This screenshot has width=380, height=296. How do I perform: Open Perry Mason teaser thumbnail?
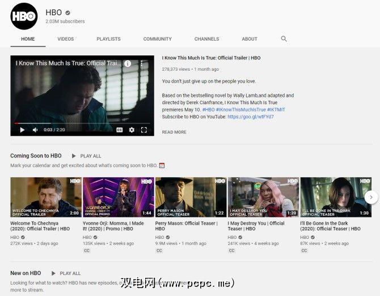[x=191, y=197]
